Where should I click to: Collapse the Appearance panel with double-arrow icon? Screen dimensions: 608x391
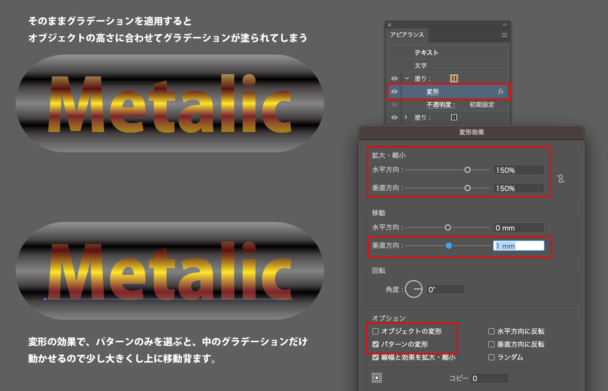(505, 25)
